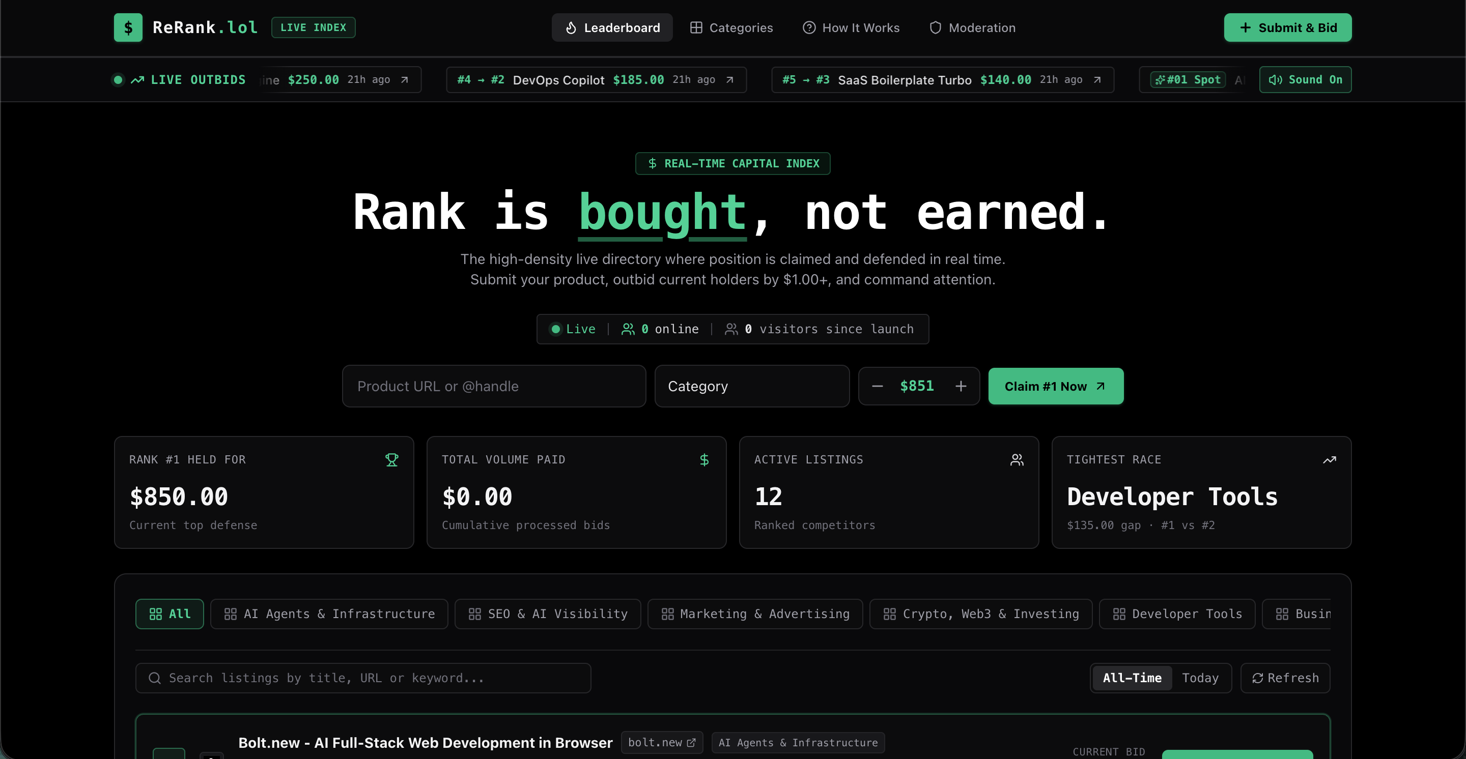1466x759 pixels.
Task: Click the AI Agents & Infrastructure listing tag
Action: [x=798, y=743]
